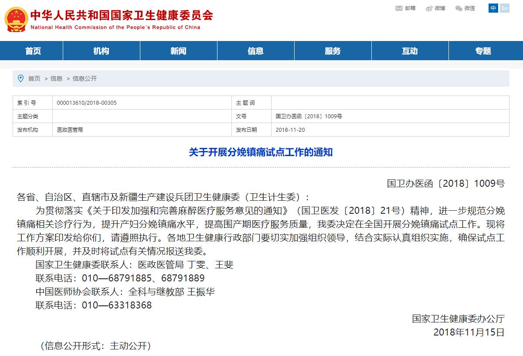Open the 微信 WeChat icon
Viewport: 523px width, 356px height.
point(465,8)
